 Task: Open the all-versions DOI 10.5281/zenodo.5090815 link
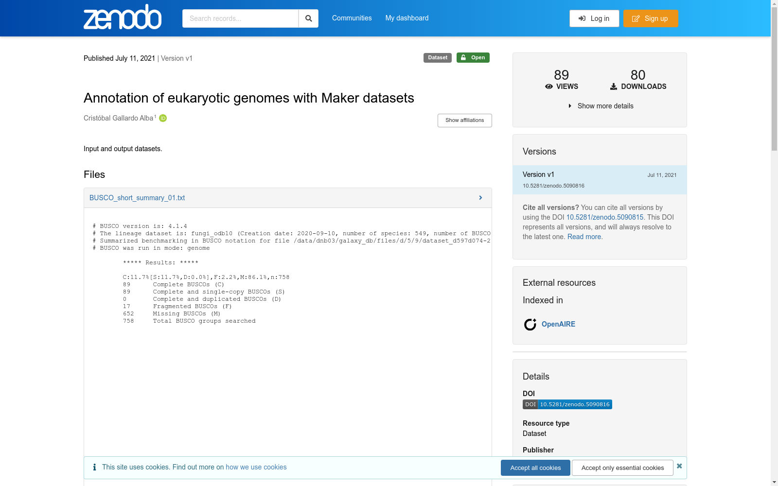[604, 217]
